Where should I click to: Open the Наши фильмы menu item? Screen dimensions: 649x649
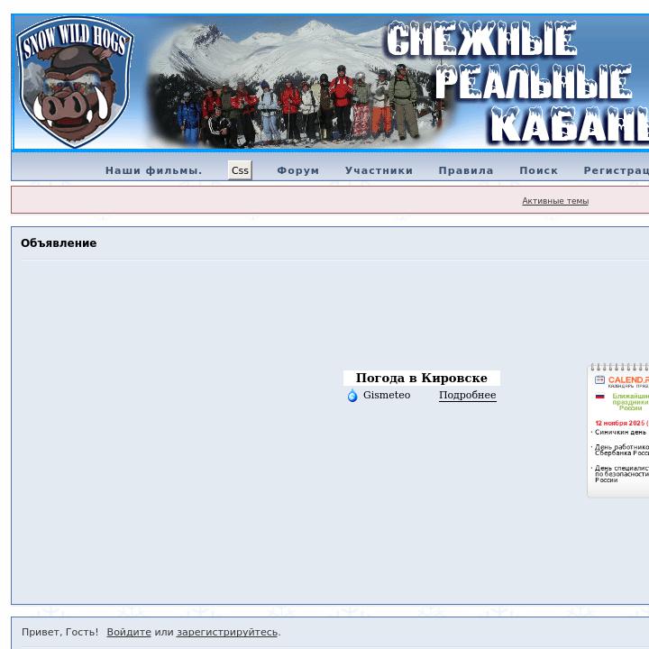[153, 170]
